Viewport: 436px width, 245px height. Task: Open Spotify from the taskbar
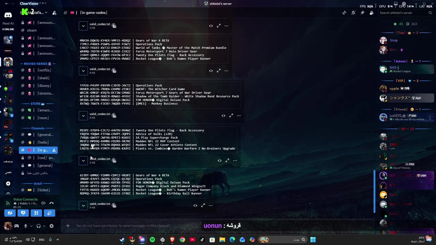pyautogui.click(x=152, y=240)
